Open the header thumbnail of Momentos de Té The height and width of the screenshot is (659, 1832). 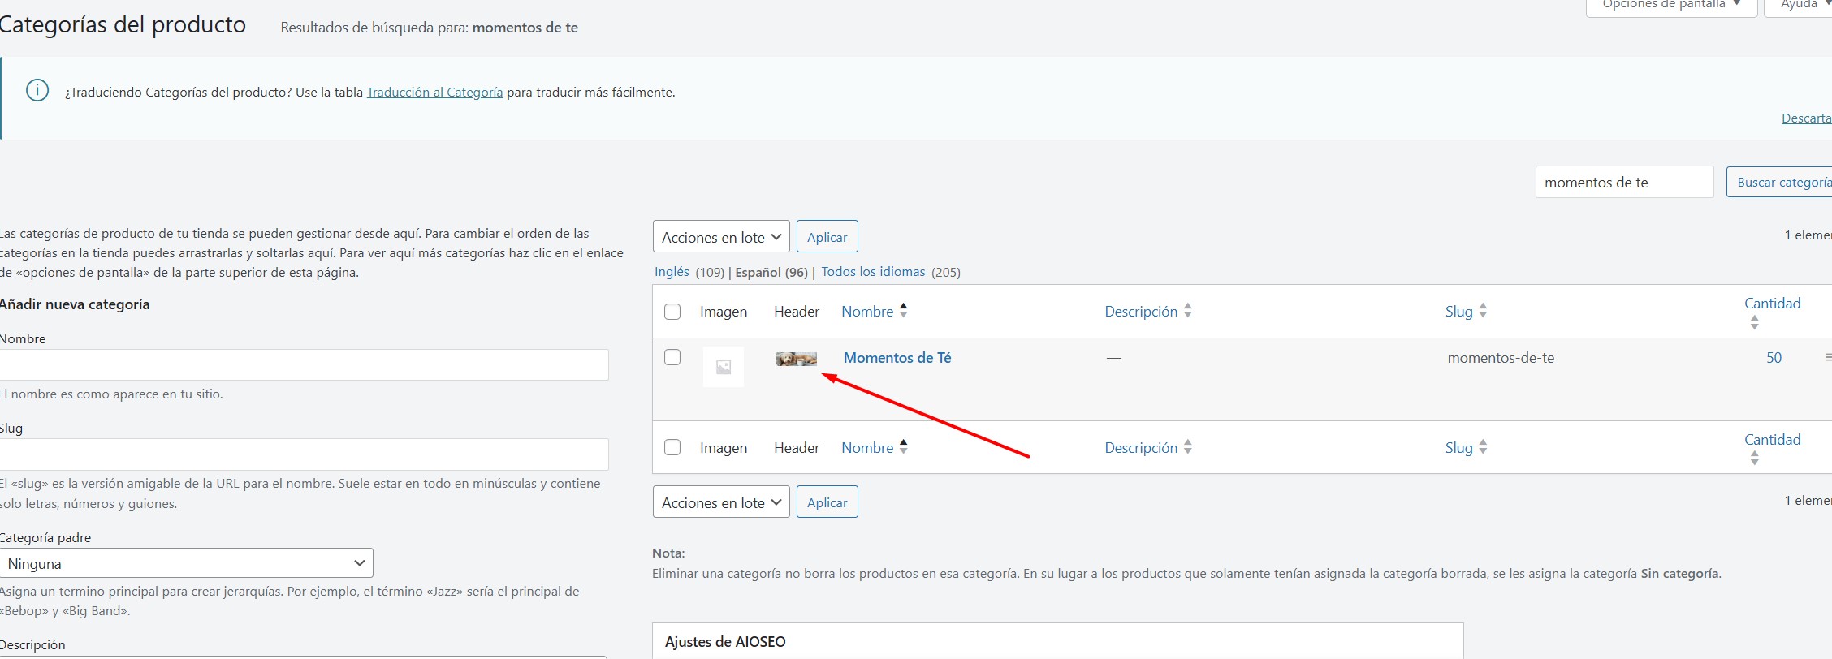[x=796, y=359]
